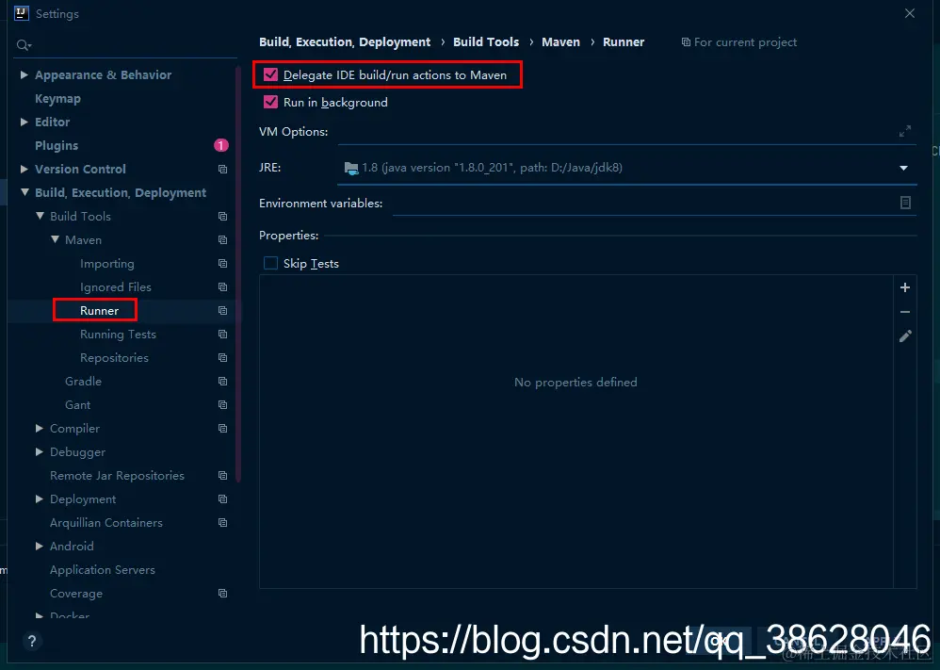940x670 pixels.
Task: Open the Plugins settings page
Action: [57, 145]
